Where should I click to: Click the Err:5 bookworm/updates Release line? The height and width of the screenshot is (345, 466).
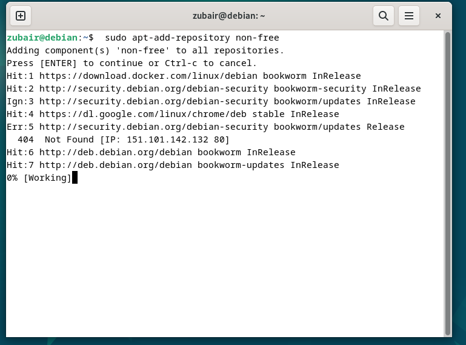point(205,127)
